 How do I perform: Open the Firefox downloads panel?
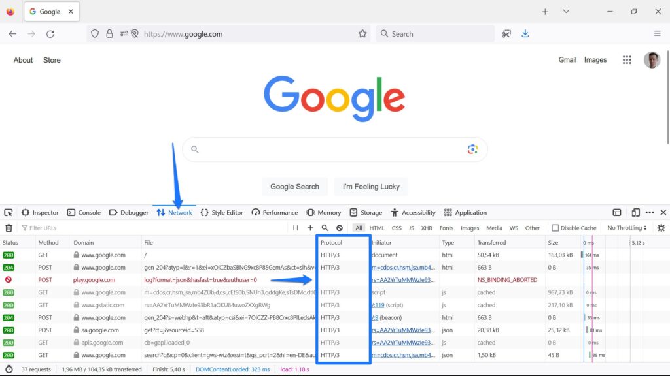[x=525, y=33]
